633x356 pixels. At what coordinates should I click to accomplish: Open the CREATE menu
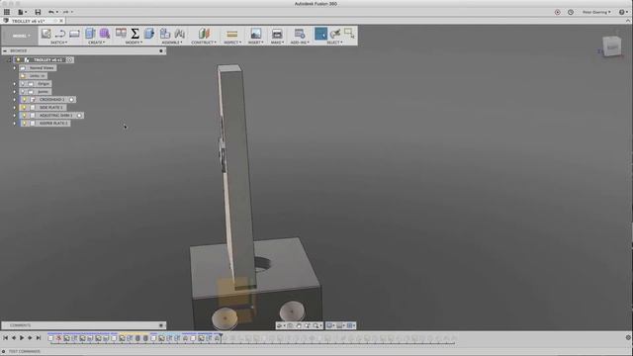pos(96,43)
